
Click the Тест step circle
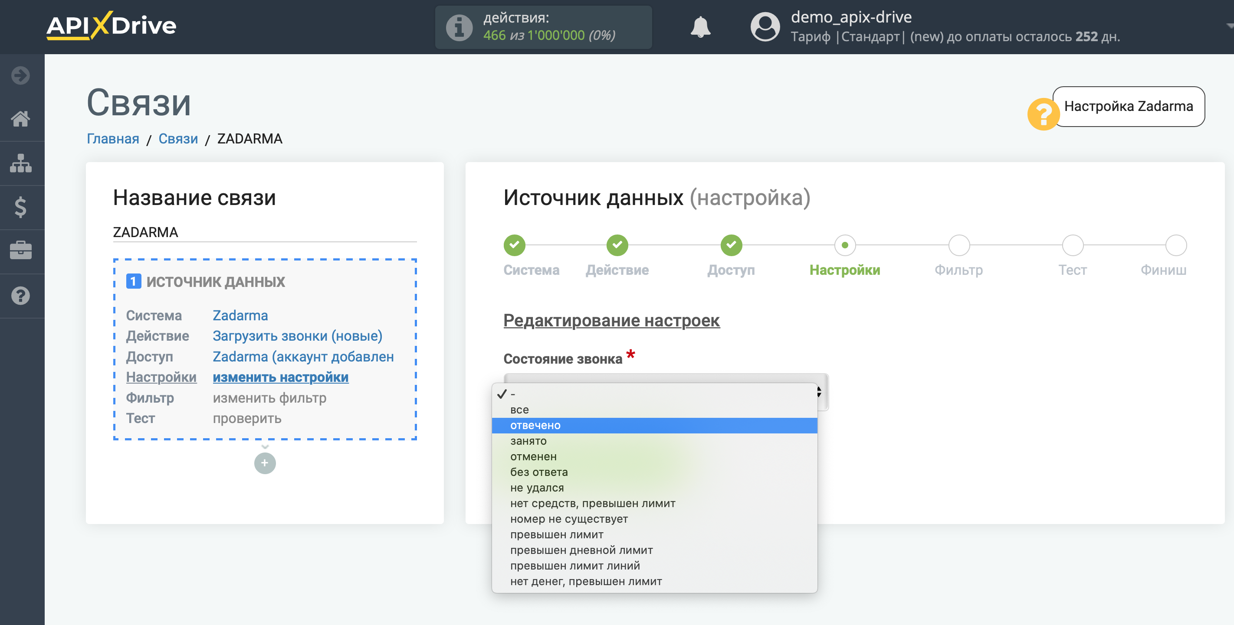[x=1073, y=245]
